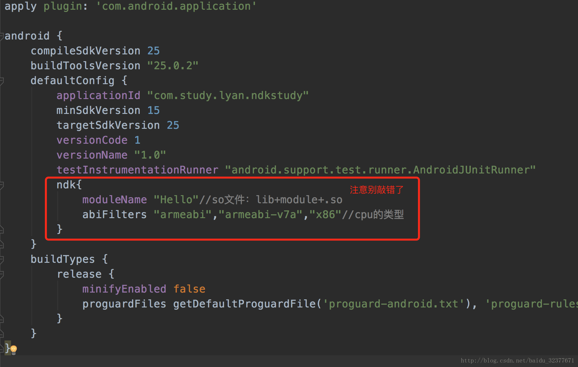Click the minifyEnabled property
The height and width of the screenshot is (367, 578).
point(124,289)
